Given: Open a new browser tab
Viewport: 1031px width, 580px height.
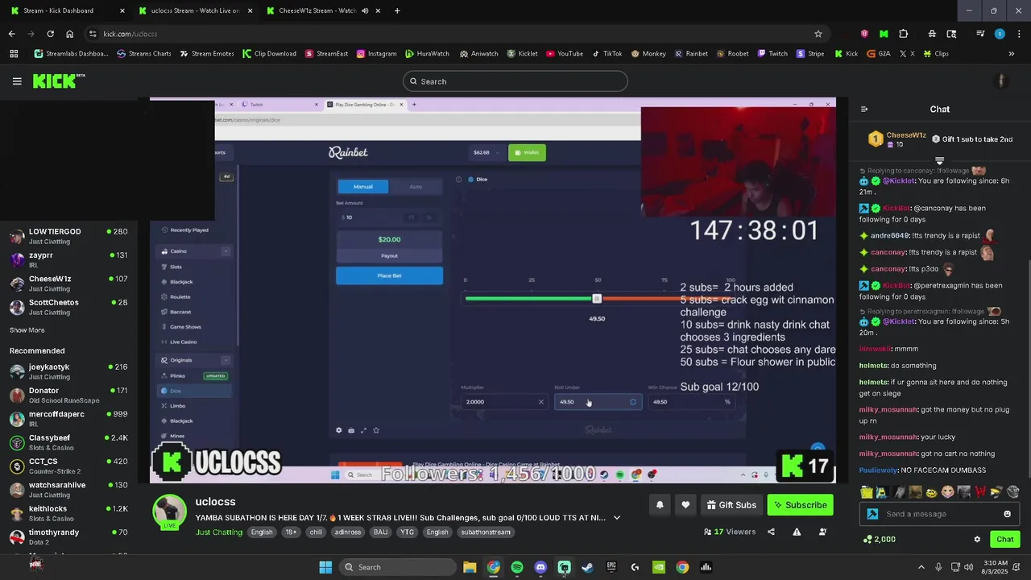Looking at the screenshot, I should tap(397, 10).
